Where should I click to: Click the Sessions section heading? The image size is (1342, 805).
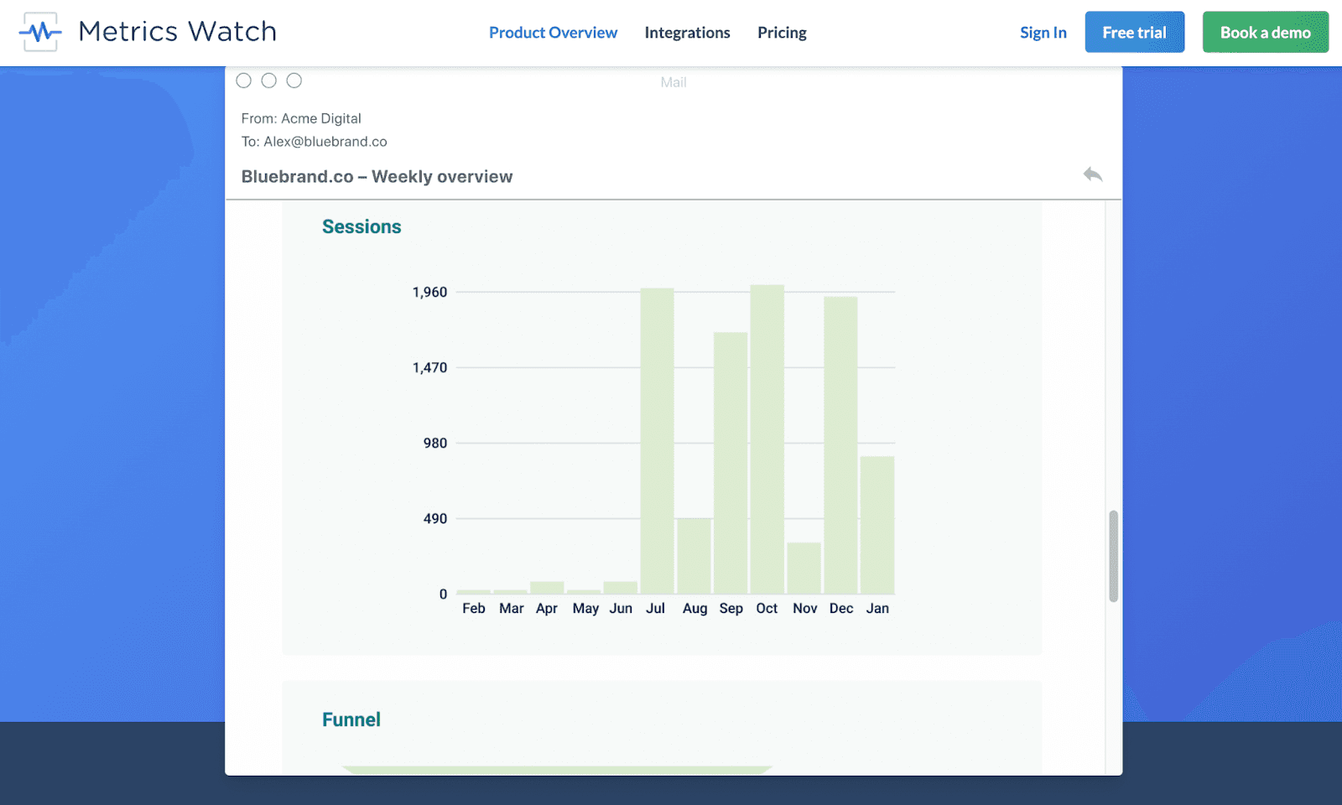point(362,226)
